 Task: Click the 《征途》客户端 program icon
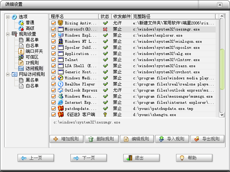click(x=60, y=115)
